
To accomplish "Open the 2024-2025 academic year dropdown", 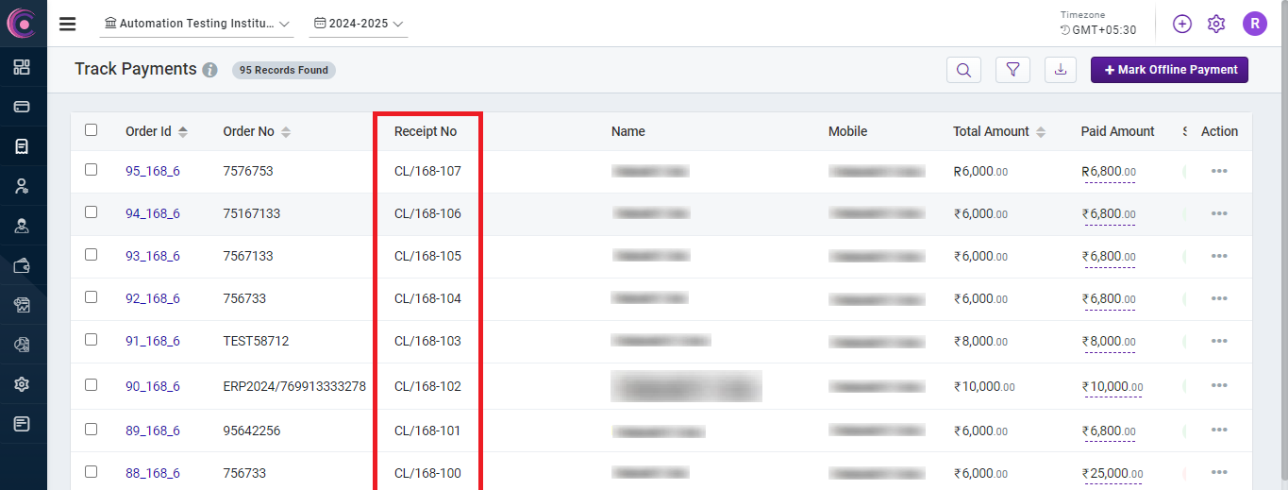I will pyautogui.click(x=359, y=24).
